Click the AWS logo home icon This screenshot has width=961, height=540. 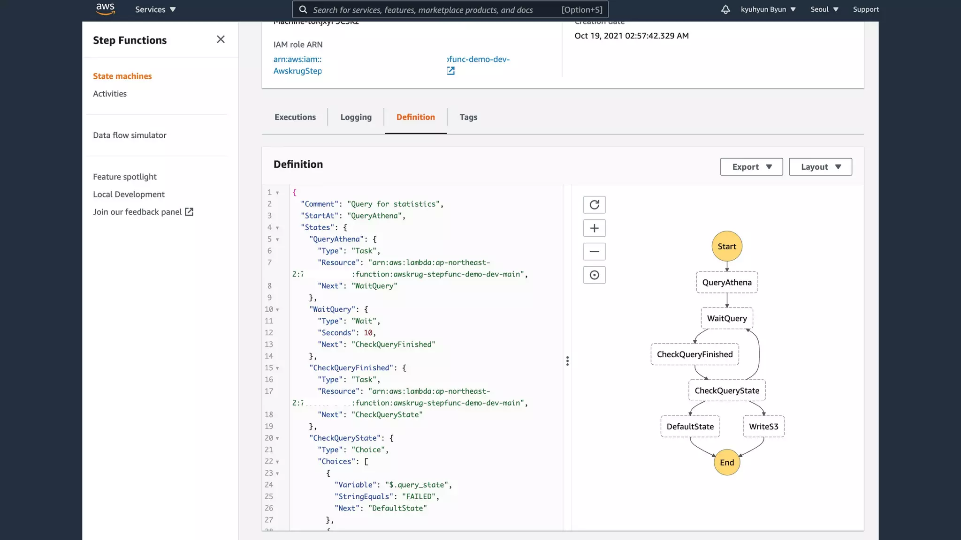click(x=105, y=9)
